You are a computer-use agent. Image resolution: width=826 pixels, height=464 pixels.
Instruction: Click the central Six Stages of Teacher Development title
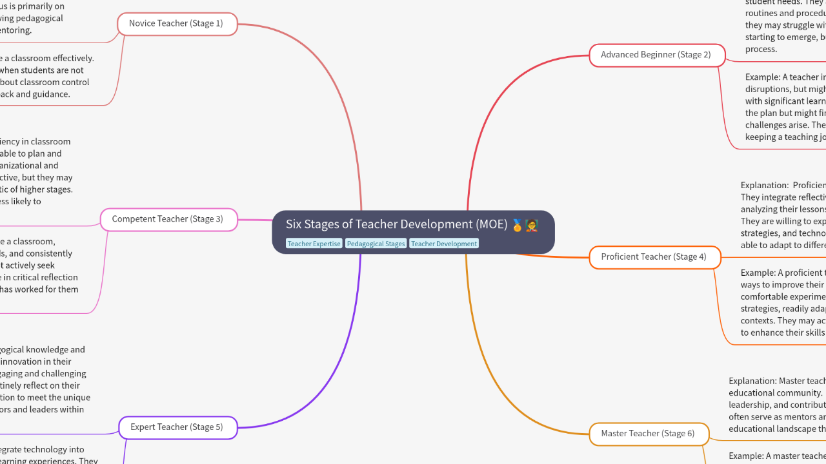(x=397, y=224)
